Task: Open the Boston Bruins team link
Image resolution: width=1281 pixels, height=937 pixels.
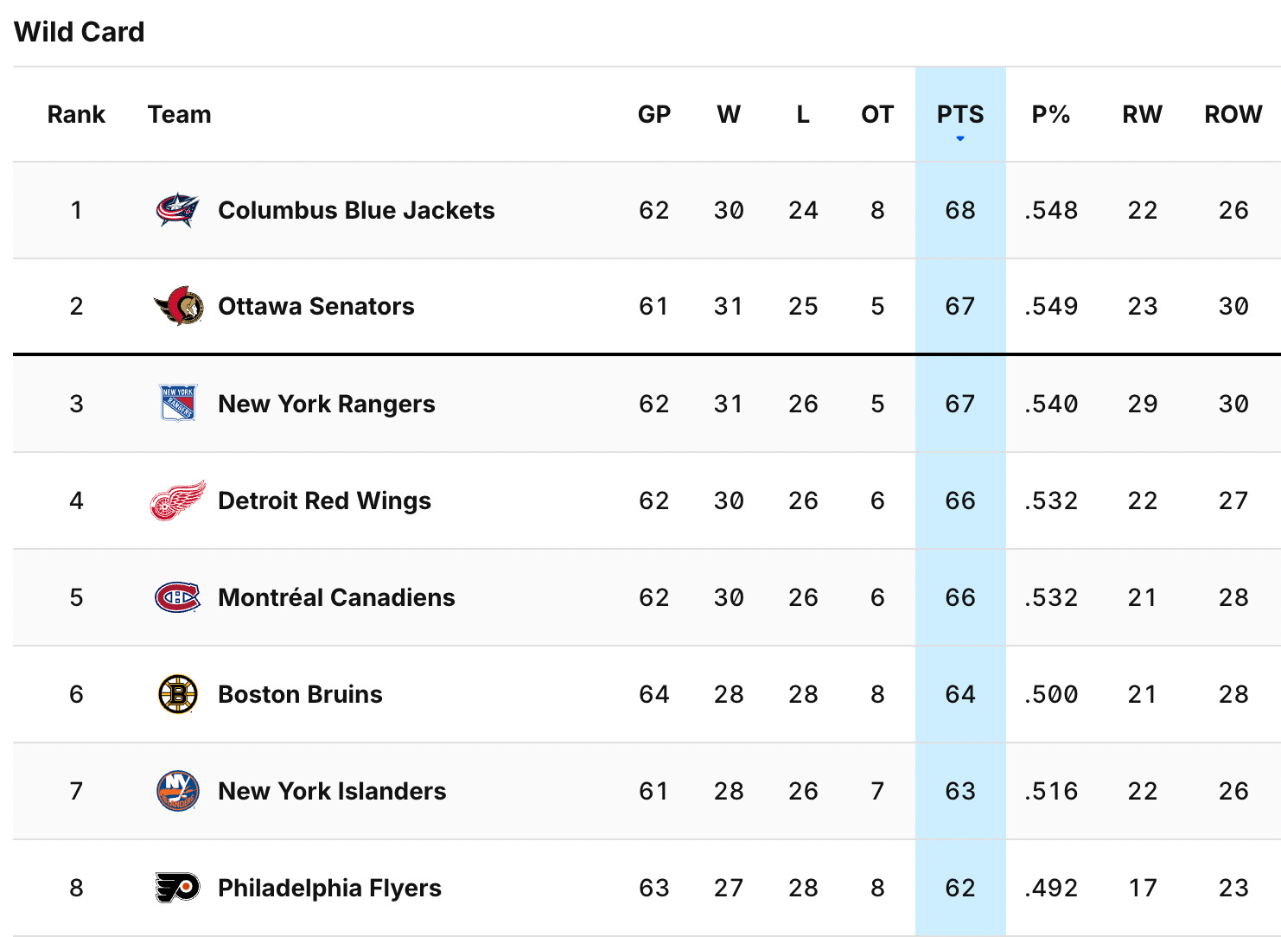Action: [x=300, y=694]
